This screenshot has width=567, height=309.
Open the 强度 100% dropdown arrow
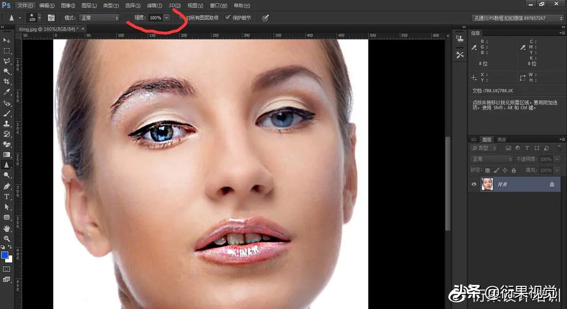point(166,18)
